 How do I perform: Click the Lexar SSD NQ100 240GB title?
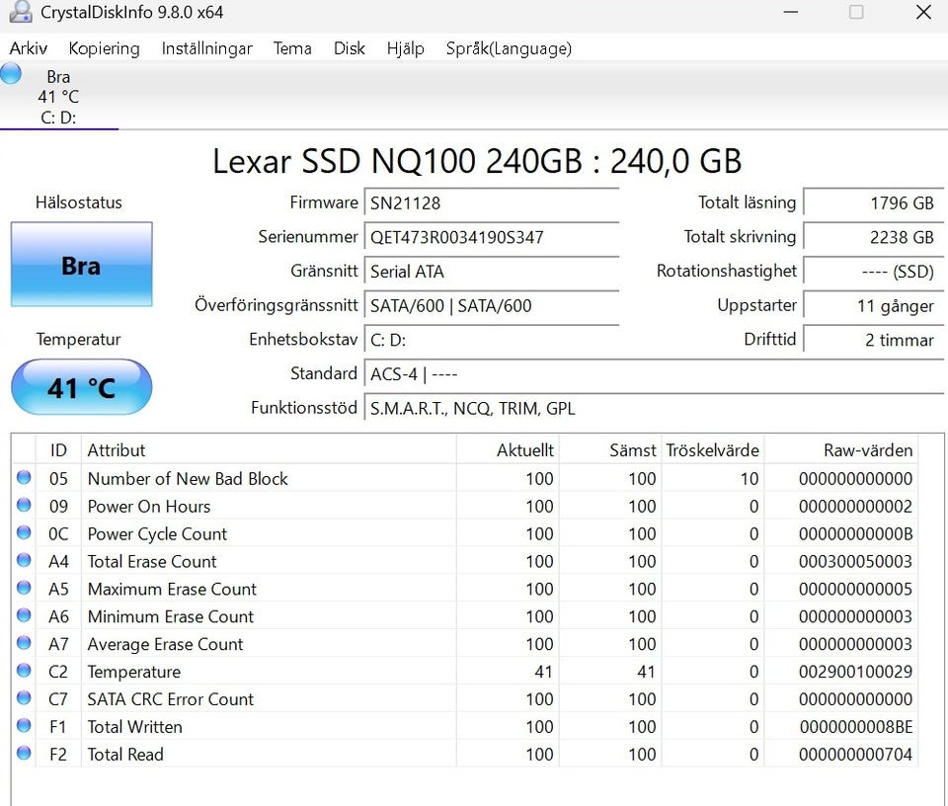click(x=476, y=161)
